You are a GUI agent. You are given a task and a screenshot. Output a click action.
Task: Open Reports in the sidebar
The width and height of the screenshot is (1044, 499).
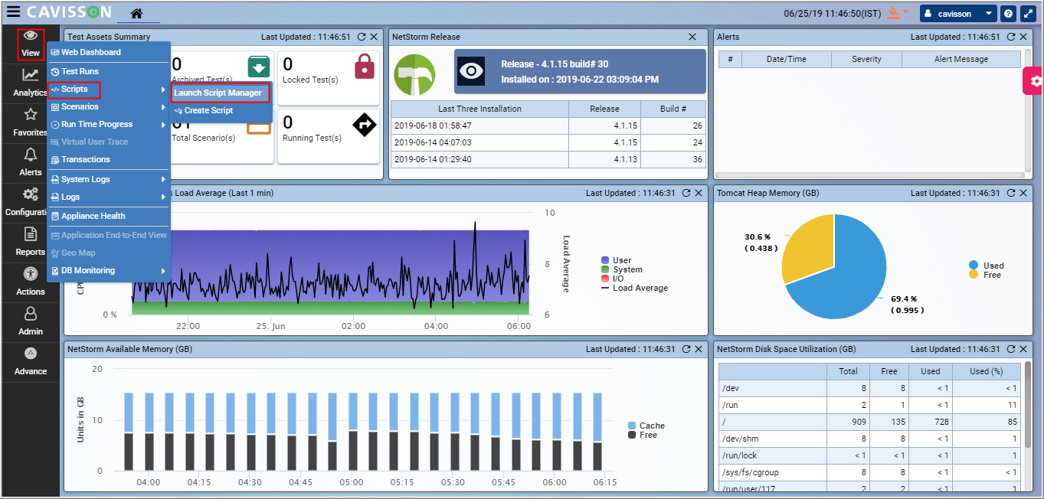click(x=31, y=242)
